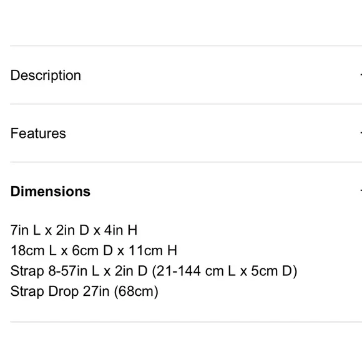362x362 pixels.
Task: Click the (21-144 cm L x 5cm D) text
Action: click(225, 271)
